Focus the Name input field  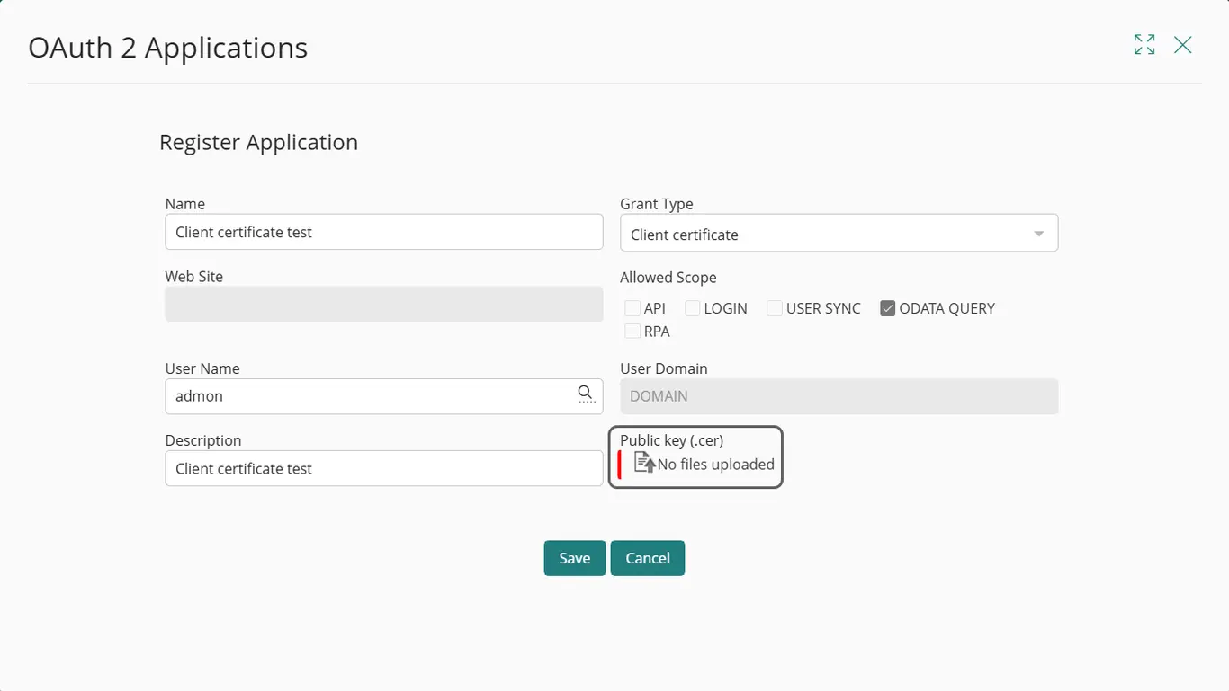384,232
